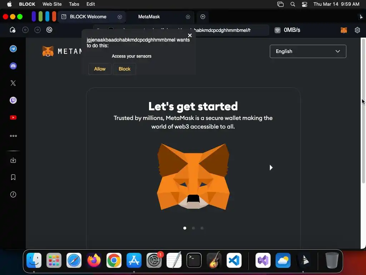Open bookmarks from the sidebar
The width and height of the screenshot is (366, 275).
tap(13, 177)
